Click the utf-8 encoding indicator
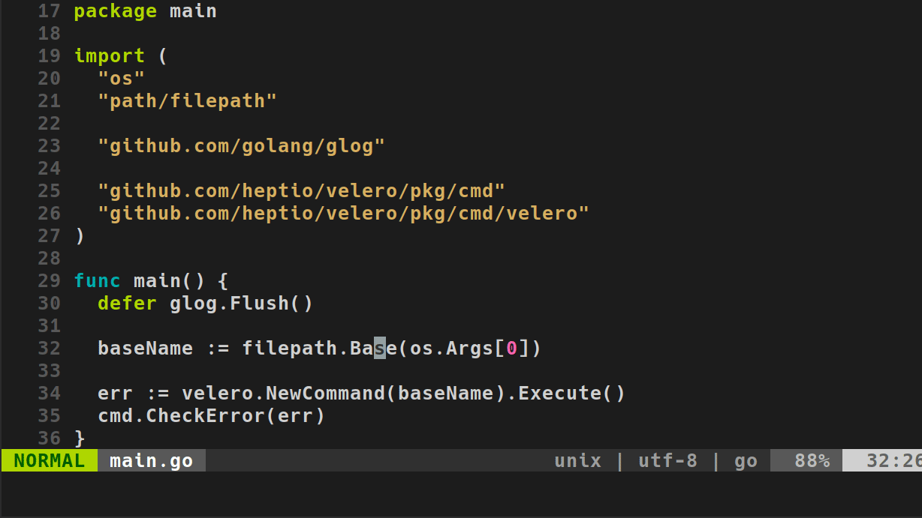 (x=667, y=461)
